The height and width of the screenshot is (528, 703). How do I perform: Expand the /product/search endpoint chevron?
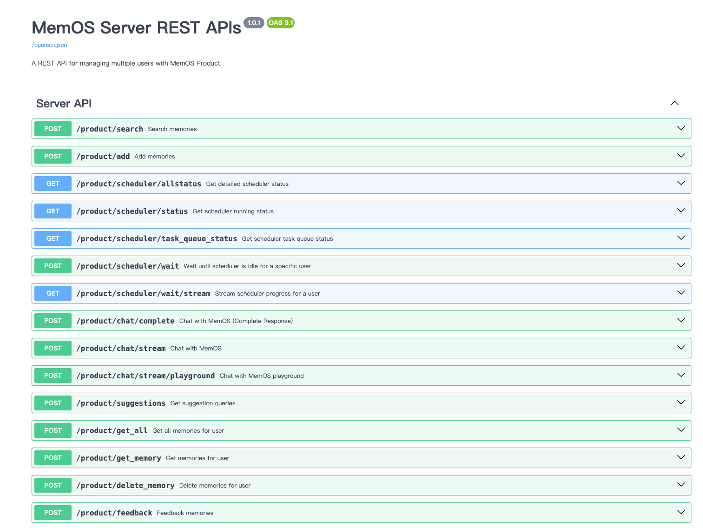coord(681,128)
